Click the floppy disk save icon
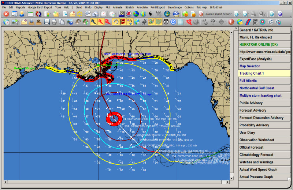Image resolution: width=293 pixels, height=190 pixels. click(x=47, y=22)
